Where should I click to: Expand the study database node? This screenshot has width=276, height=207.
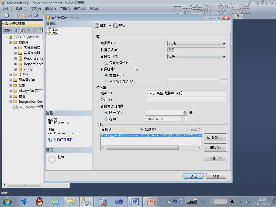pyautogui.click(x=15, y=69)
